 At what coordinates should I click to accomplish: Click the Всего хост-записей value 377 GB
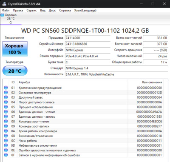tap(156, 44)
